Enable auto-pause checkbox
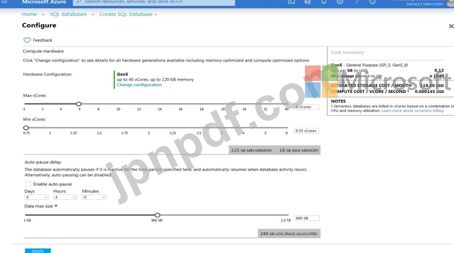Viewport: 454px width, 253px height. [x=28, y=184]
